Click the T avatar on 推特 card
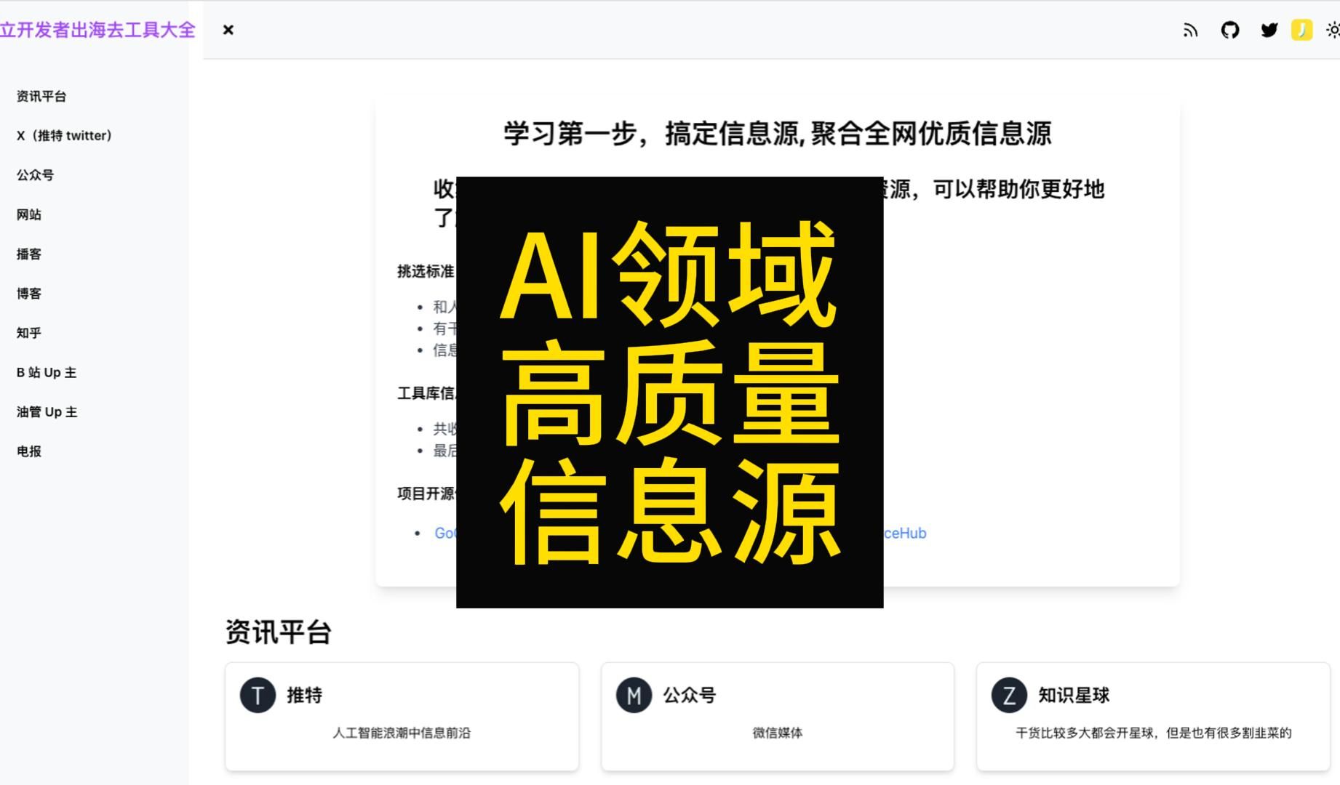Screen dimensions: 1340x785 pyautogui.click(x=258, y=695)
